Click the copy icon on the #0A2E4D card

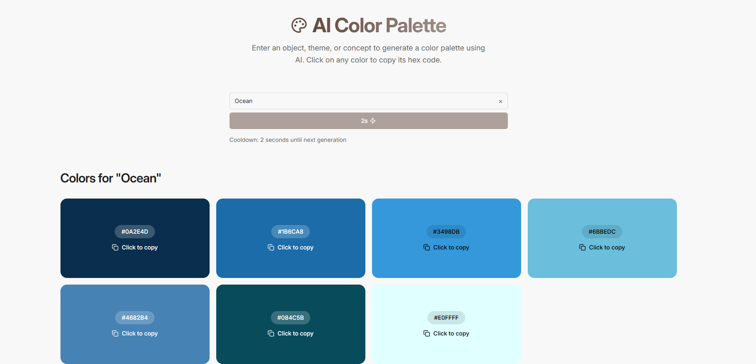[x=115, y=247]
